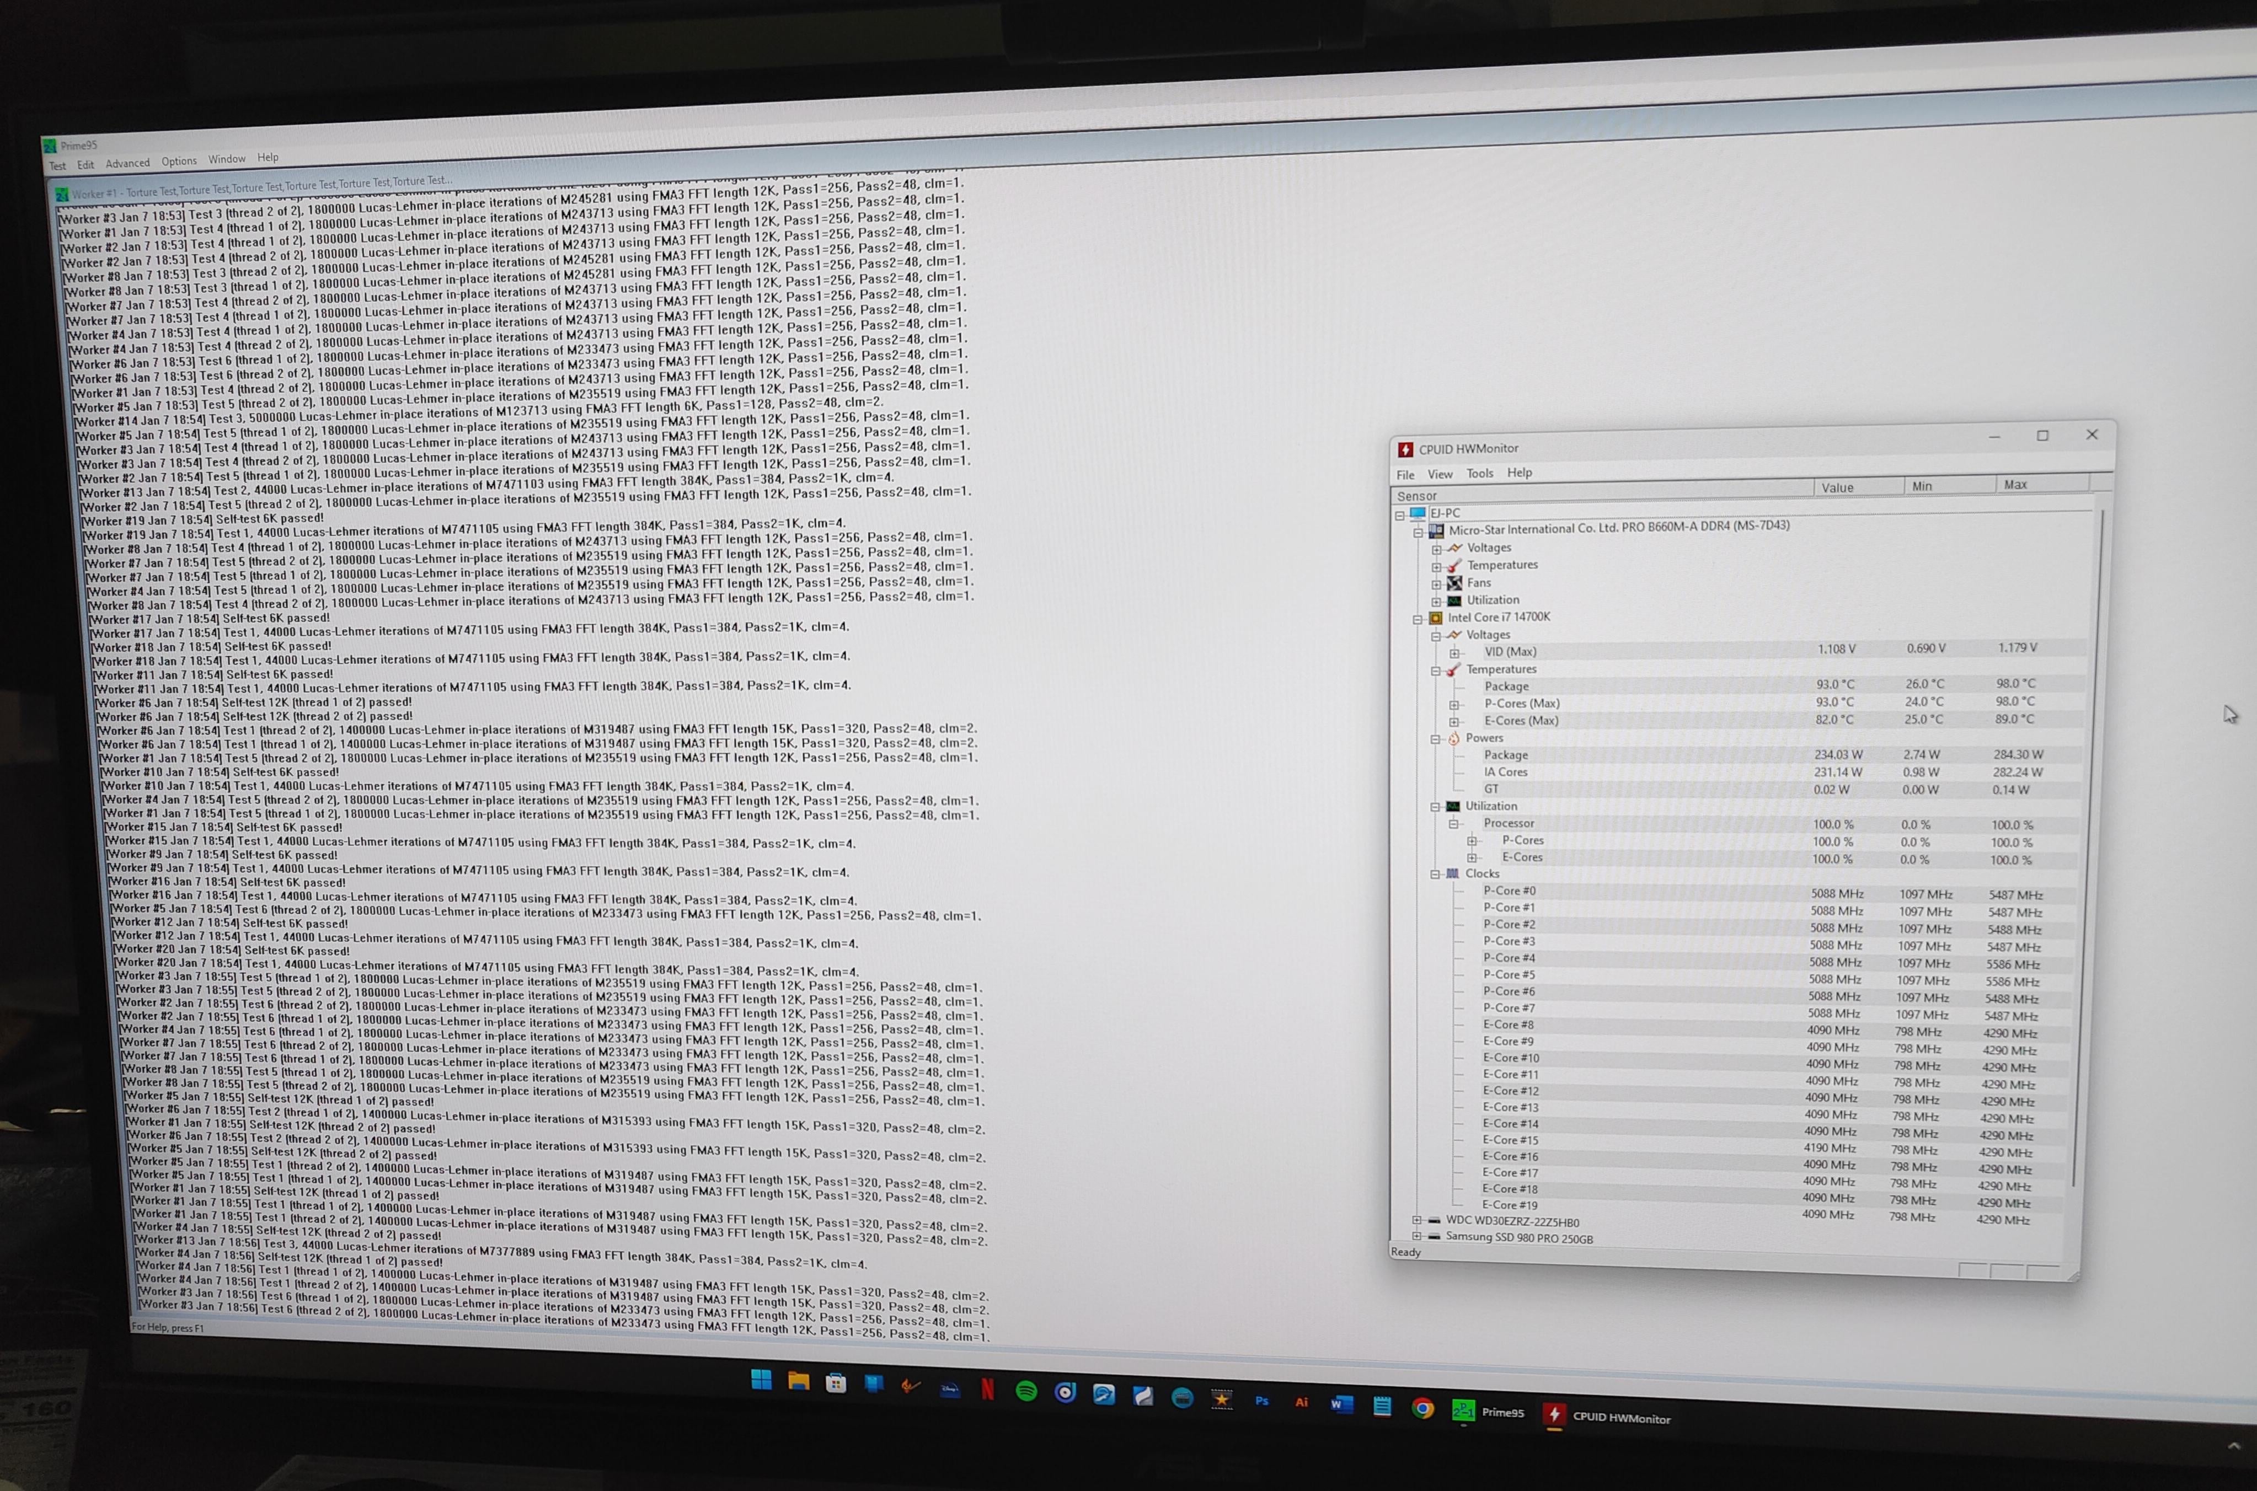The image size is (2257, 1491).
Task: Open Illustrator taskbar icon
Action: coord(1301,1402)
